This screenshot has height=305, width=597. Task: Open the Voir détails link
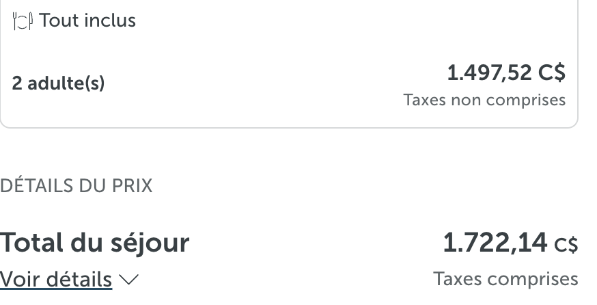(56, 280)
